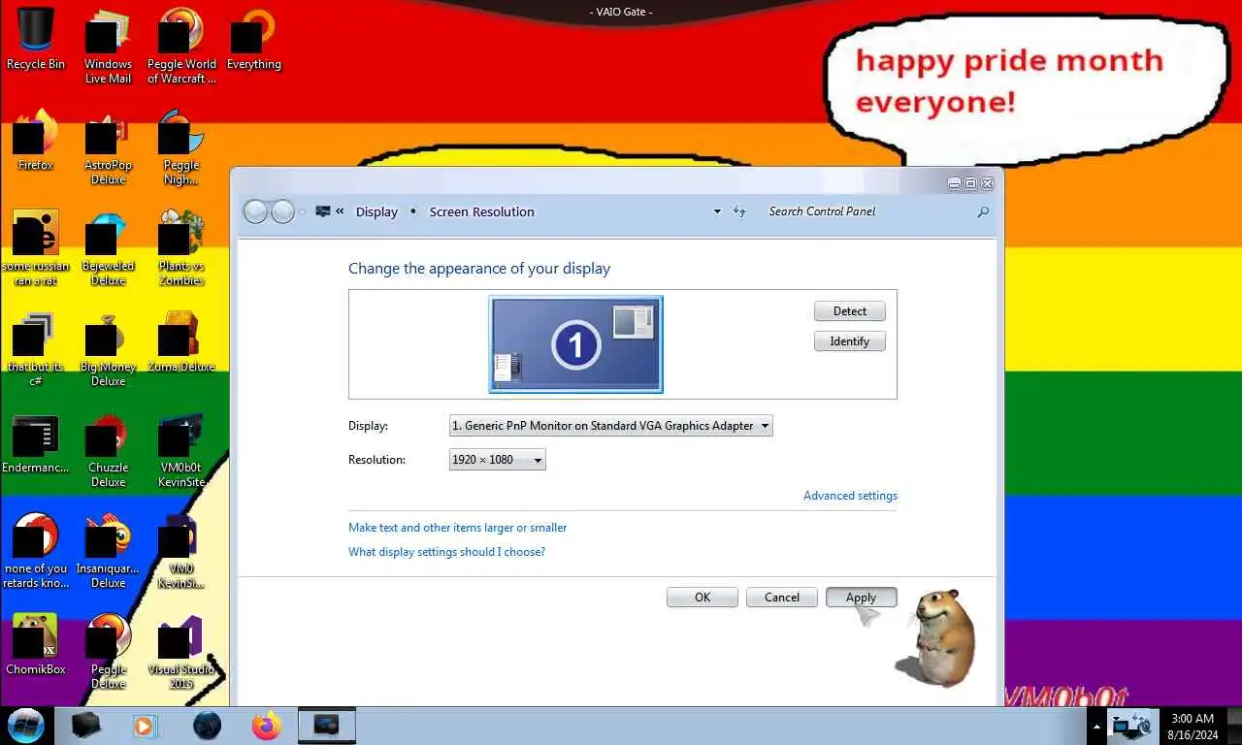
Task: Open Windows Live Mail desktop shortcut
Action: tap(108, 47)
